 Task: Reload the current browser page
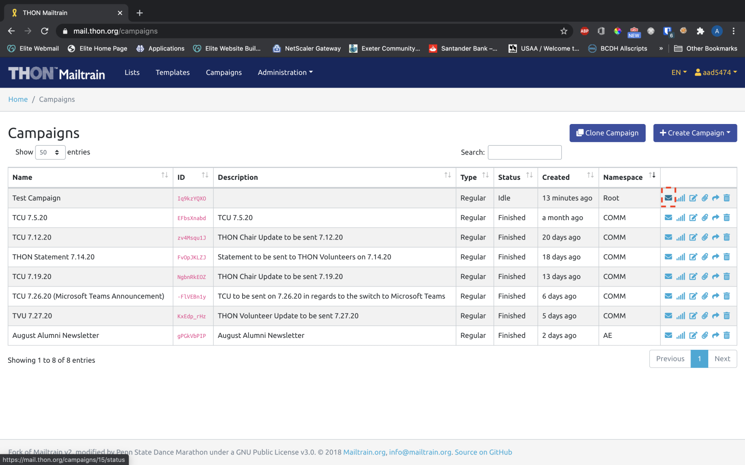click(x=44, y=31)
